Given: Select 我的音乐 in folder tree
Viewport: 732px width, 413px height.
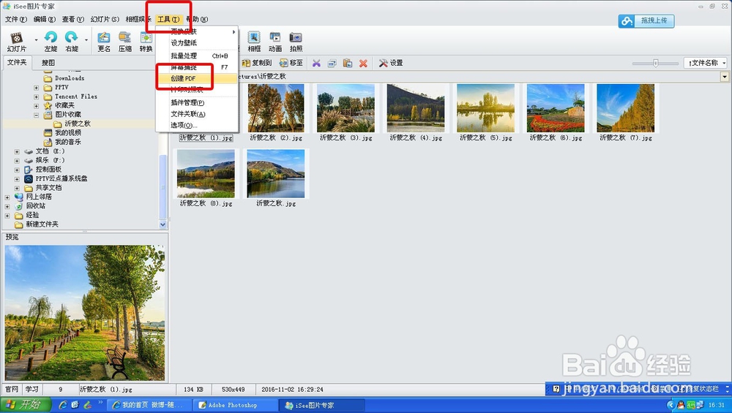Looking at the screenshot, I should click(62, 142).
